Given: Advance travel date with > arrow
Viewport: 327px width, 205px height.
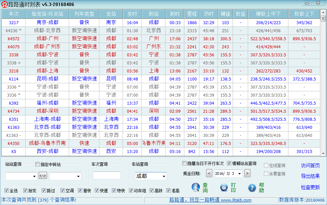Looking at the screenshot, I should pos(247,173).
